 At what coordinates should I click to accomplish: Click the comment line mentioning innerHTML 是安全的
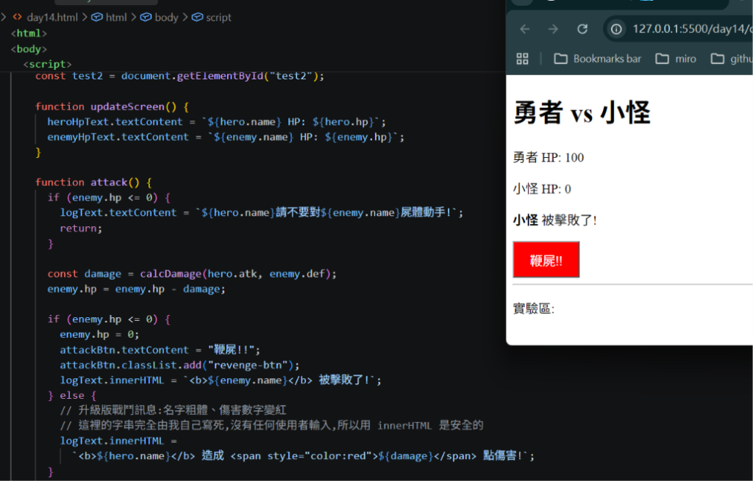[x=272, y=425]
